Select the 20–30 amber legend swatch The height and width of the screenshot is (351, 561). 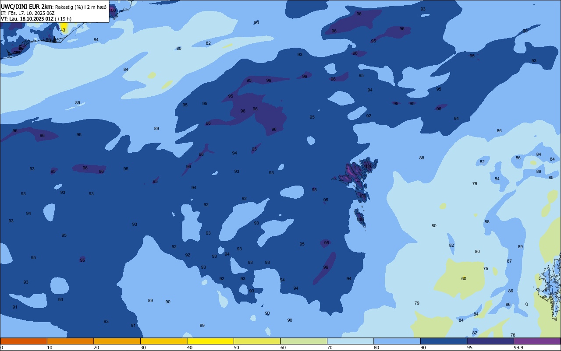pyautogui.click(x=117, y=341)
